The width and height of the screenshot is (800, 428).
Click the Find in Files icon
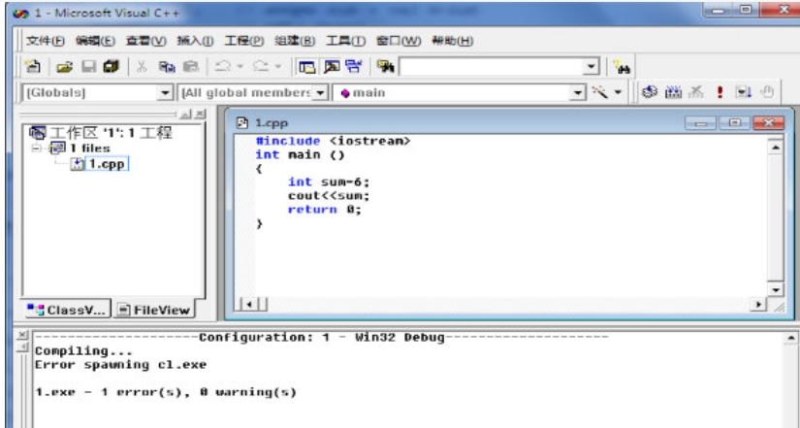click(x=386, y=66)
